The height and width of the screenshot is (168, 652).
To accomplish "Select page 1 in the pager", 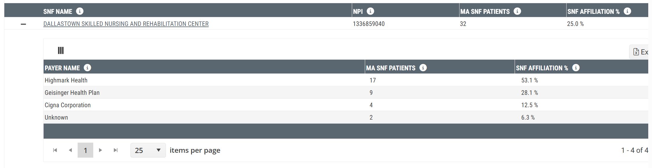I will point(85,150).
